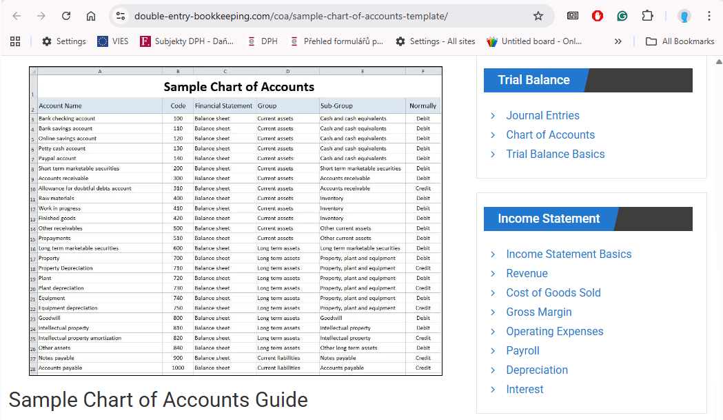Click the chevron beside Trial Balance Basics
The height and width of the screenshot is (420, 723).
coord(493,154)
